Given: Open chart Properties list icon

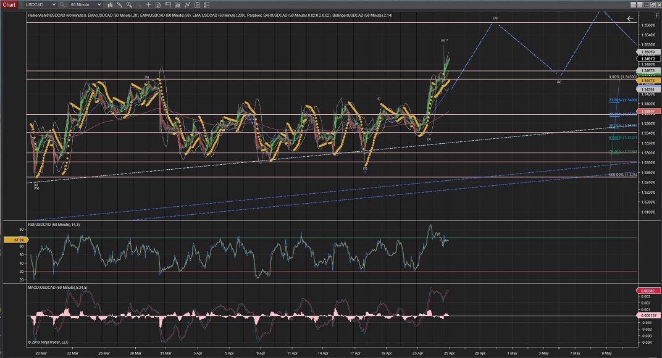Looking at the screenshot, I should pos(207,4).
